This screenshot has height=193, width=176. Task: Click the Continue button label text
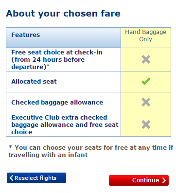[x=145, y=180]
